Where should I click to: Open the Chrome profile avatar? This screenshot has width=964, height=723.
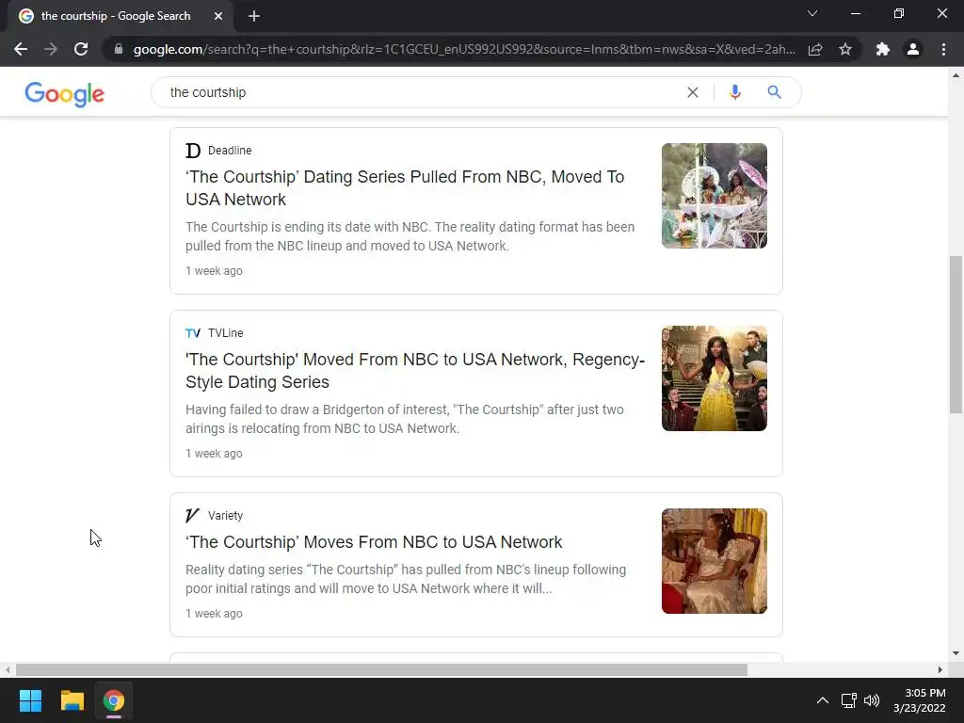[x=913, y=49]
